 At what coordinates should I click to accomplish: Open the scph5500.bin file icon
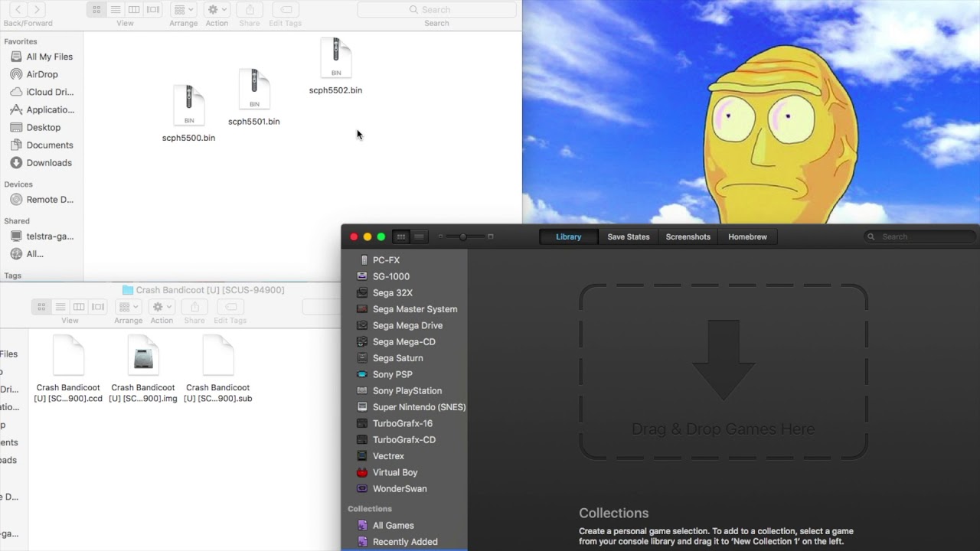coord(189,106)
